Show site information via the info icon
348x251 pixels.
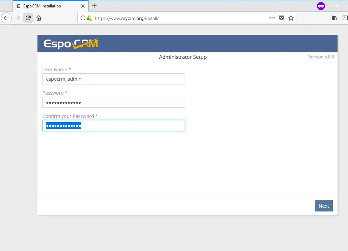pos(83,18)
